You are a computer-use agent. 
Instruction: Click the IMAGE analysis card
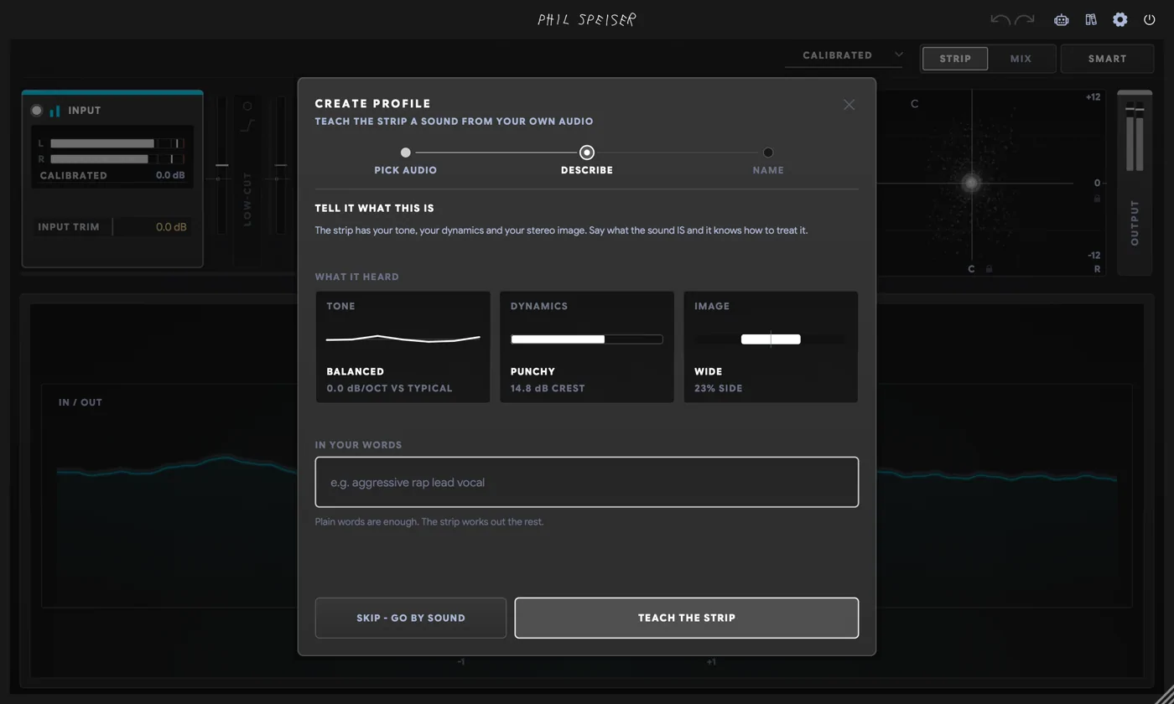[771, 347]
